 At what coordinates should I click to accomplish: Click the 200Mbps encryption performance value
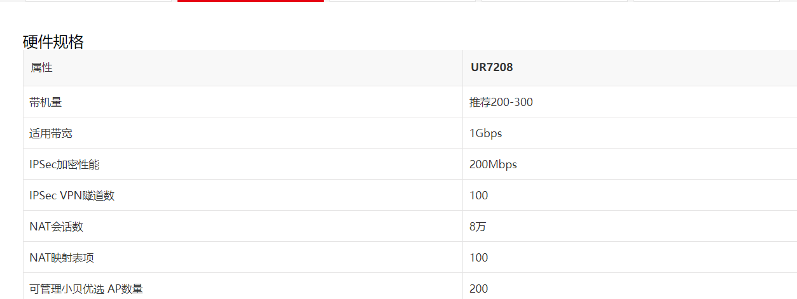(x=493, y=164)
